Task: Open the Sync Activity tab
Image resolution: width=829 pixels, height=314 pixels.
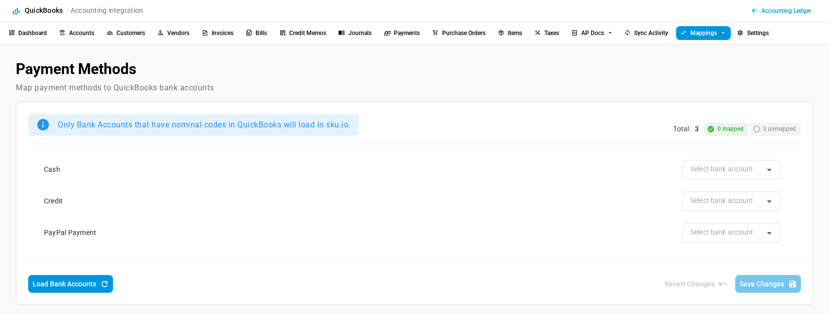Action: pyautogui.click(x=646, y=33)
